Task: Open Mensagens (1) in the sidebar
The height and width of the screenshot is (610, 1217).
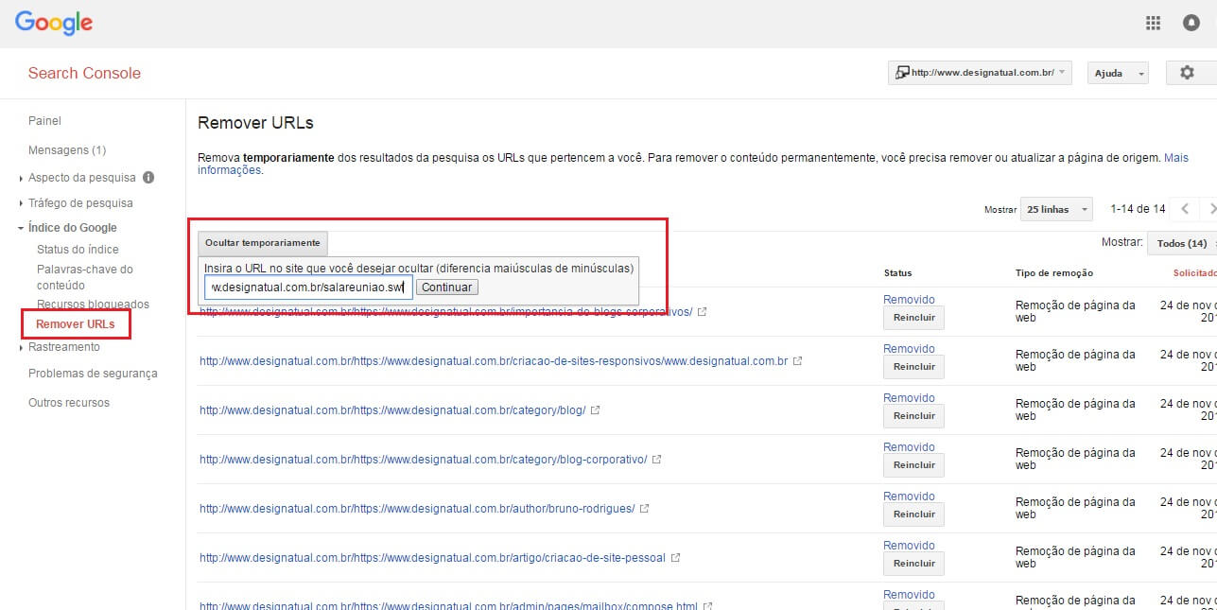Action: [67, 150]
